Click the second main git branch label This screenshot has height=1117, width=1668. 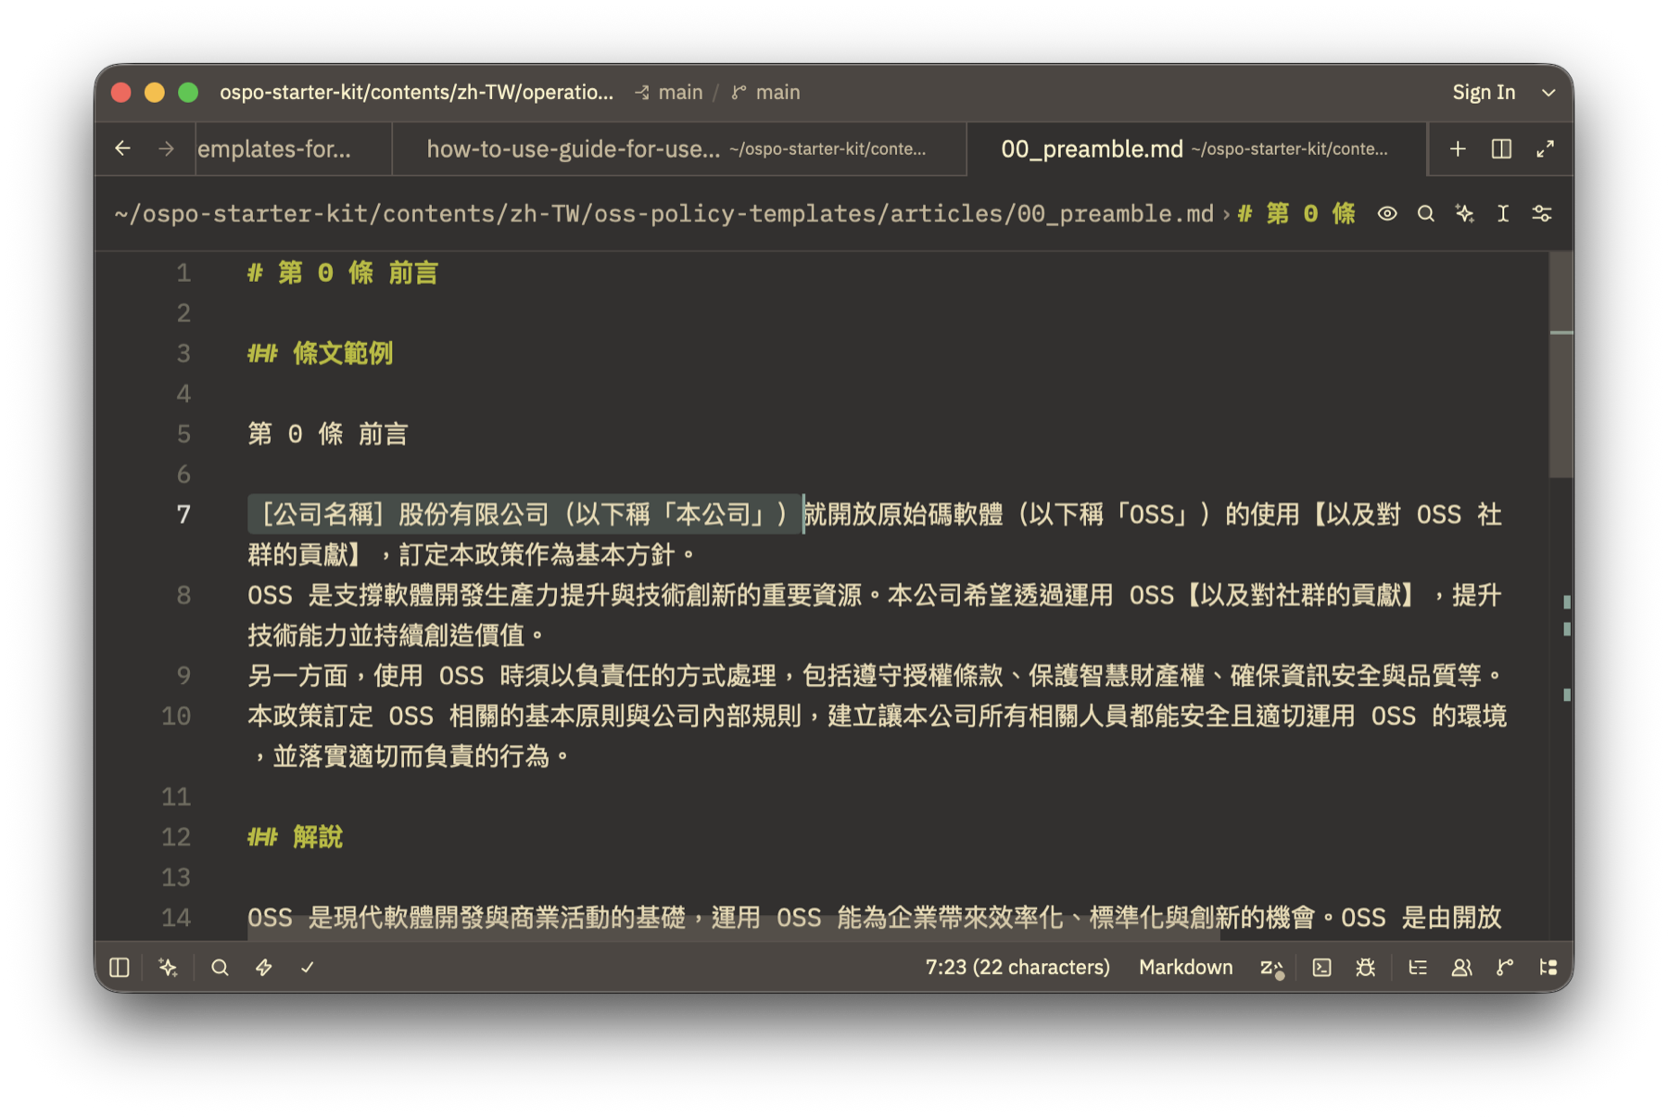[766, 93]
